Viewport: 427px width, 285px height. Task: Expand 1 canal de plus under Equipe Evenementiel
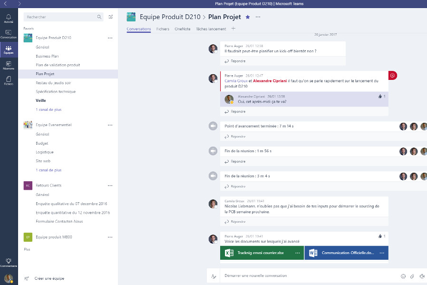click(x=49, y=170)
